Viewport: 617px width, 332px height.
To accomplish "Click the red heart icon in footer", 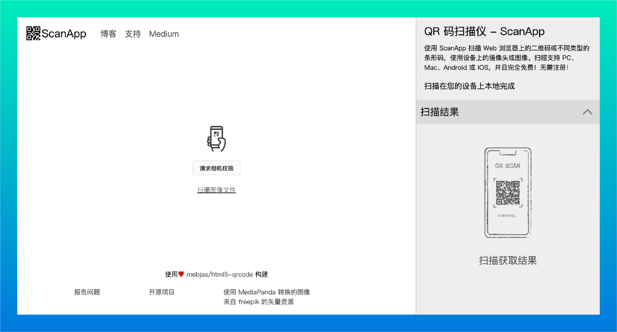I will coord(181,274).
